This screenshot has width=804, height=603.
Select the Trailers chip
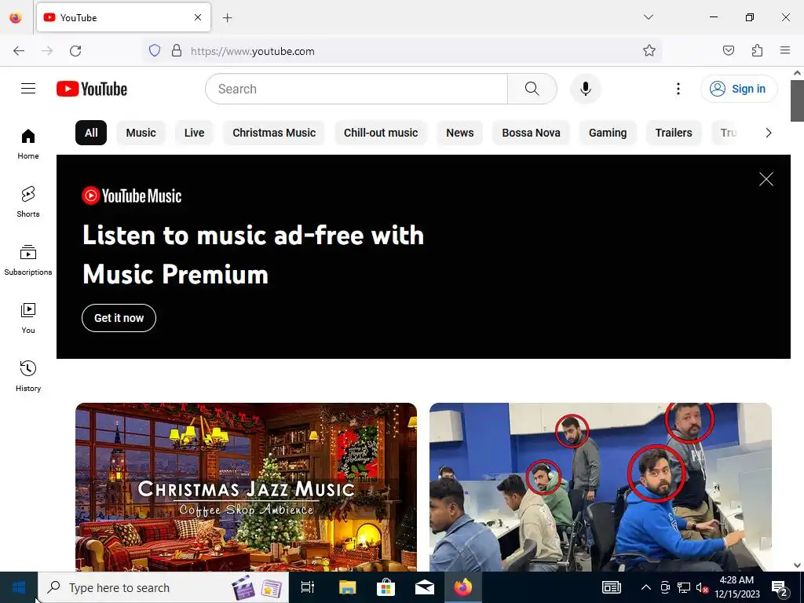tap(674, 133)
